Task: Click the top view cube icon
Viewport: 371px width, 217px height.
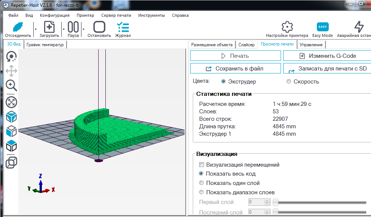Action: (11, 146)
